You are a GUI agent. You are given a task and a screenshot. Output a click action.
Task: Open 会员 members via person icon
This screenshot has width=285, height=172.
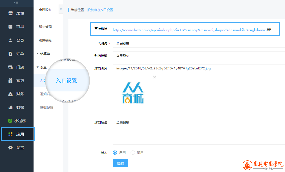(11, 40)
